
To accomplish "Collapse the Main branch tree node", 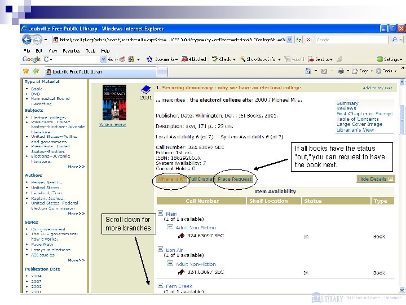I will pos(161,213).
